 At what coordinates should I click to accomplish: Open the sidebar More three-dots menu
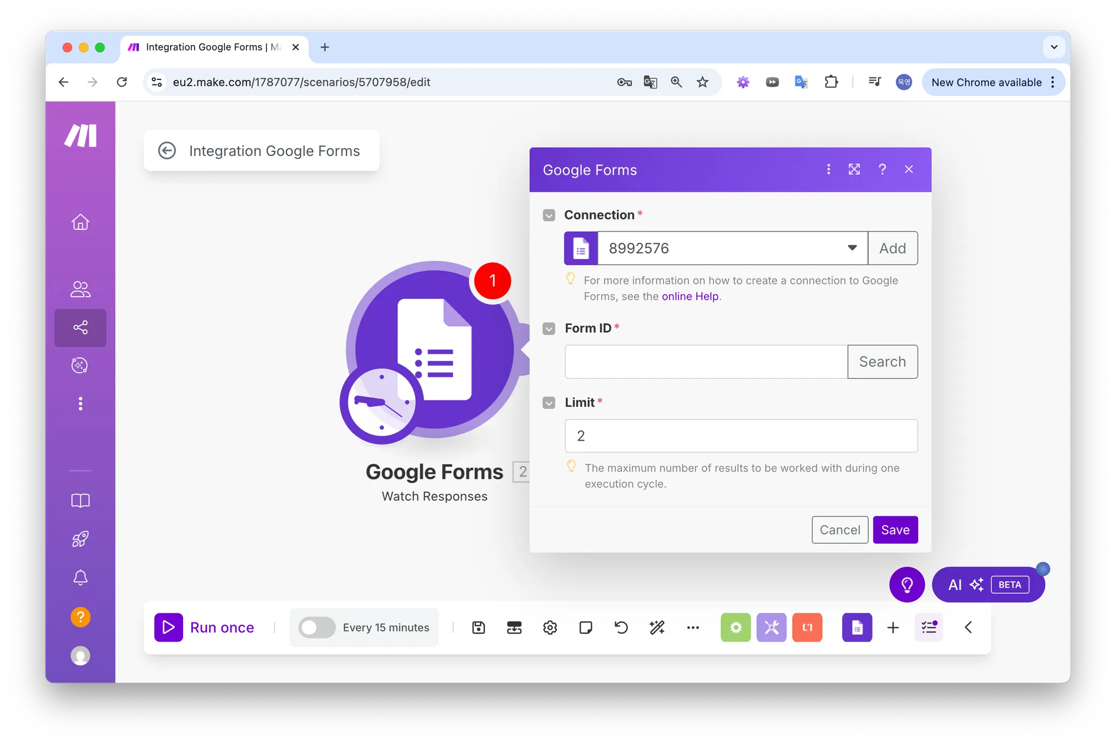click(80, 404)
